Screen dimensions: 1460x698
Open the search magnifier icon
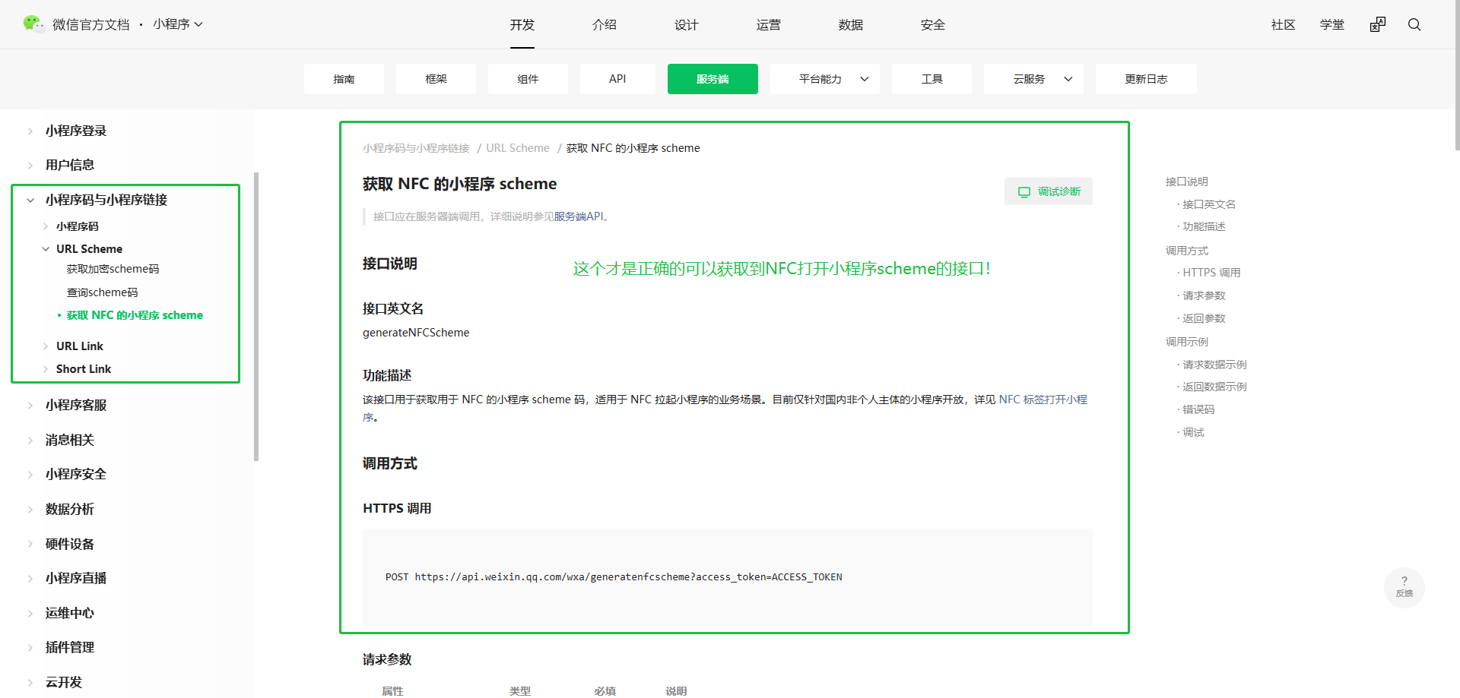(x=1414, y=24)
